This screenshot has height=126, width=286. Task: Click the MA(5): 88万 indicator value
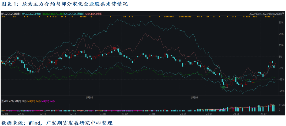[21, 101]
